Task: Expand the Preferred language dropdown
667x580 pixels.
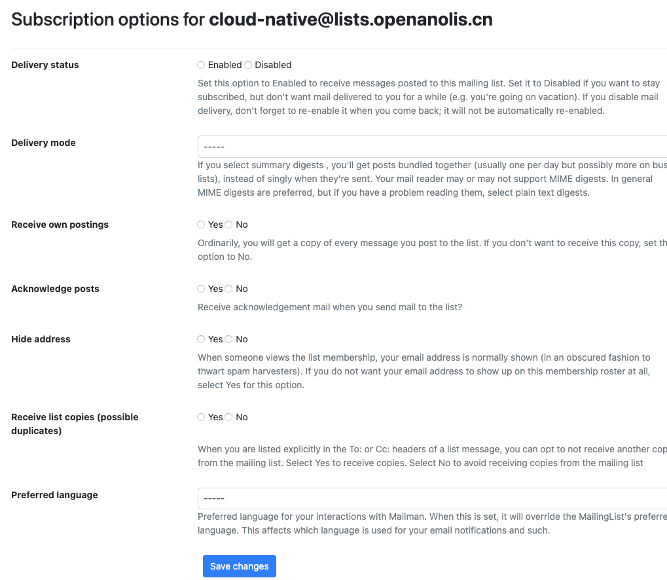Action: (x=432, y=499)
